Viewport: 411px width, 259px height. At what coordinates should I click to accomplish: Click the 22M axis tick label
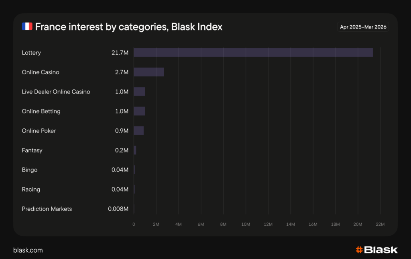click(x=380, y=224)
